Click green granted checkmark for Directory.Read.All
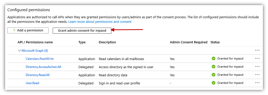 point(214,75)
